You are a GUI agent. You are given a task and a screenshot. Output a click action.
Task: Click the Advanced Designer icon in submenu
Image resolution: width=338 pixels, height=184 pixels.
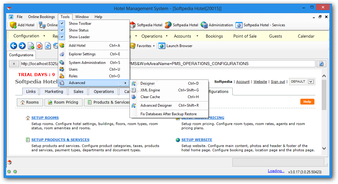[x=134, y=105]
